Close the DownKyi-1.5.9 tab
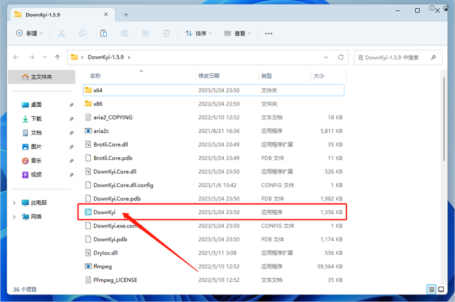The width and height of the screenshot is (455, 302). 106,15
